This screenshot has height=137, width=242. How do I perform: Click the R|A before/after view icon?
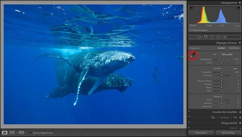pyautogui.click(x=12, y=133)
